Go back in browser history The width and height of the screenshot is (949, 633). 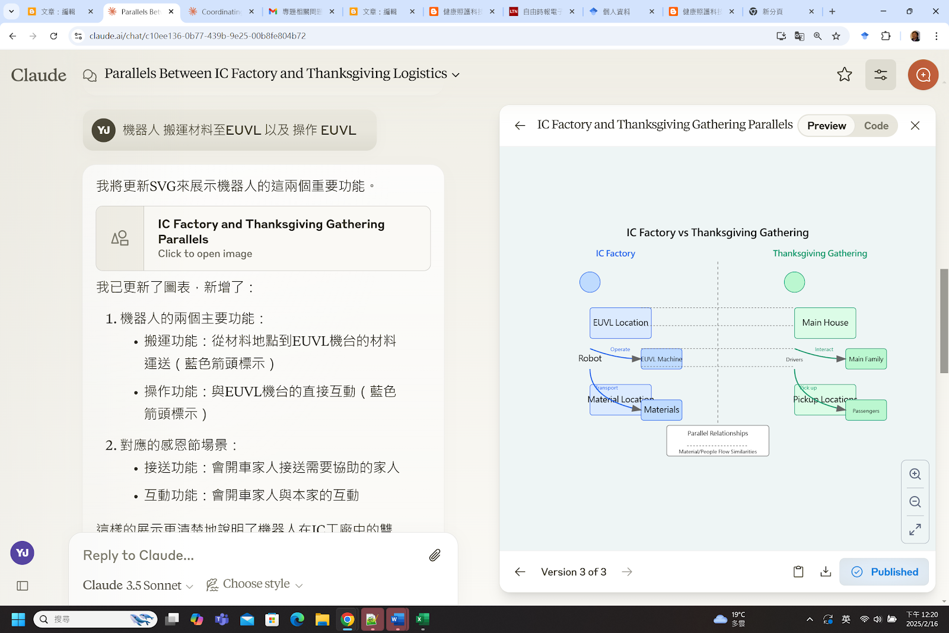pos(13,36)
